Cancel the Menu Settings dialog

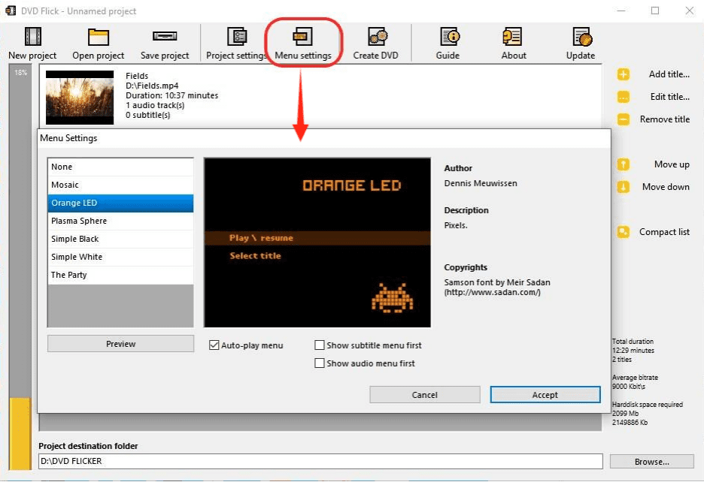(x=425, y=395)
